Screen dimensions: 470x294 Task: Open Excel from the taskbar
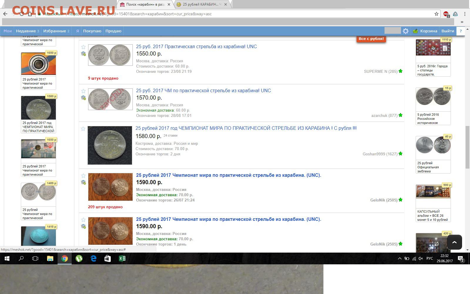122,258
